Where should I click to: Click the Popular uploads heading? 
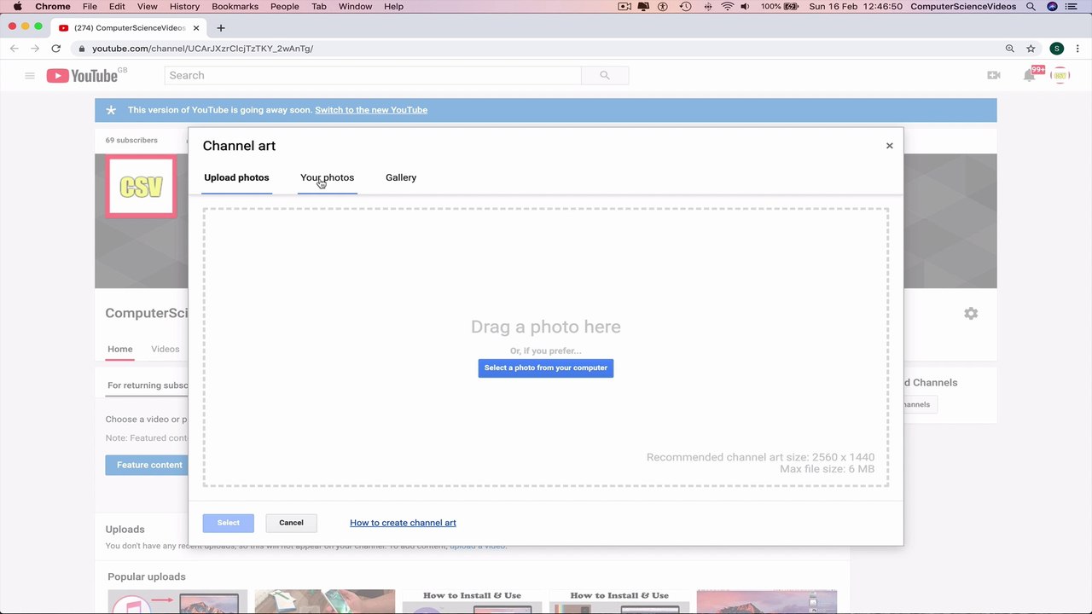(x=147, y=576)
